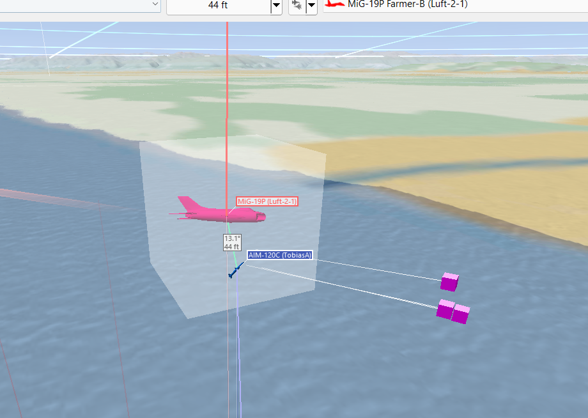Click the aircraft-to-aircraft relation icon in toolbar
The width and height of the screenshot is (588, 418).
pos(297,5)
